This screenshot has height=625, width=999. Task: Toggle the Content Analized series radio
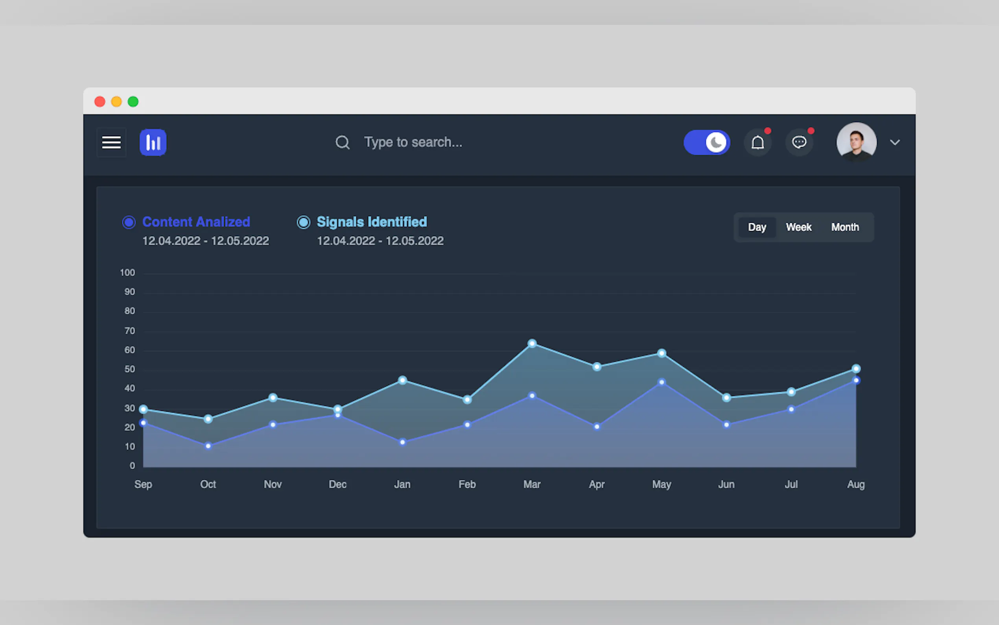click(129, 222)
